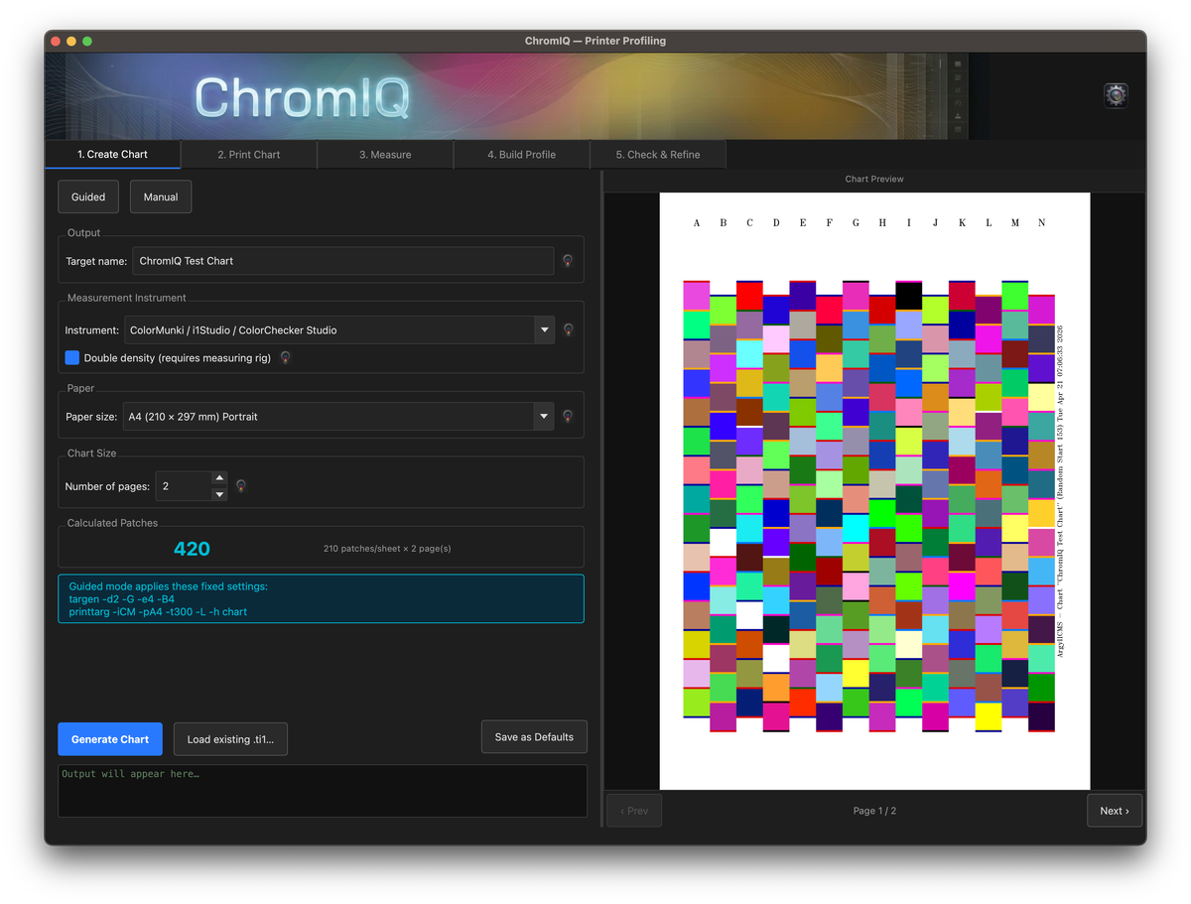Show the hint icon for Double density

click(286, 357)
